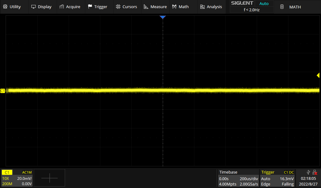Click the Measure ruler icon

[146, 7]
